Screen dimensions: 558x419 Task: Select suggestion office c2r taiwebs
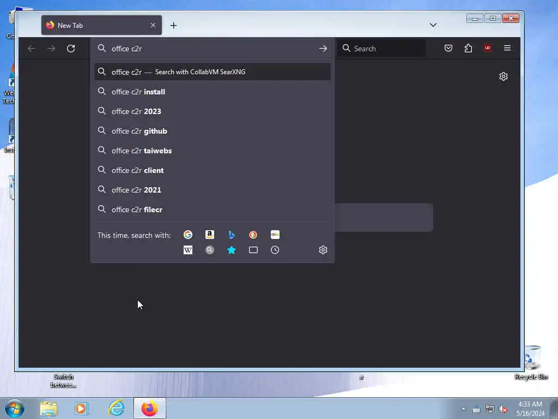213,151
